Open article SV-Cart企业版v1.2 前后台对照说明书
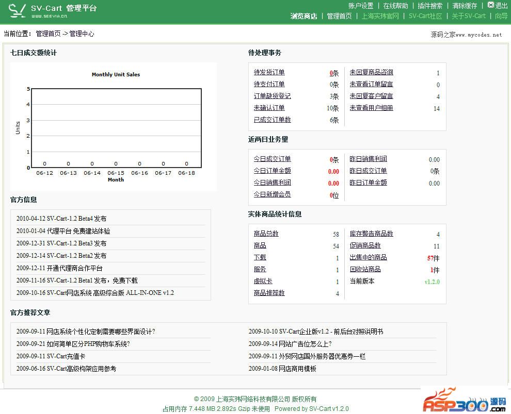511x414 pixels. tap(316, 332)
